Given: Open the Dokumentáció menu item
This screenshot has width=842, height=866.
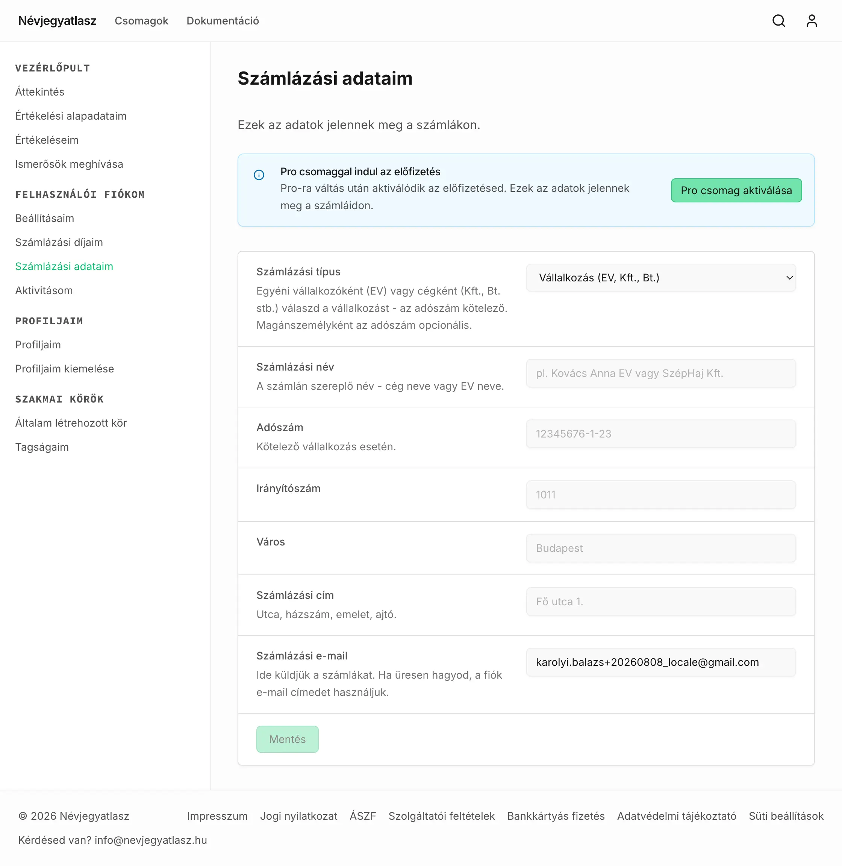Looking at the screenshot, I should pos(223,21).
